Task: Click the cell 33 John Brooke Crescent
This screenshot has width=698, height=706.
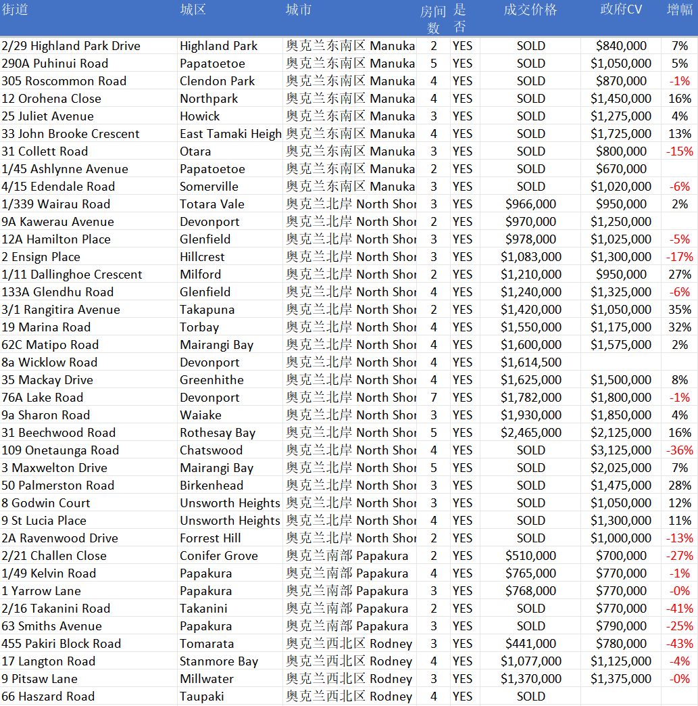Action: (x=71, y=134)
